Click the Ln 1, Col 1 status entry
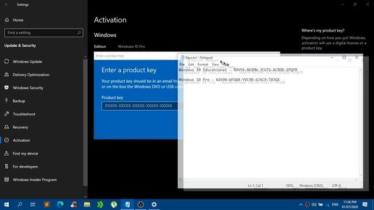This screenshot has height=210, width=374. 255,185
